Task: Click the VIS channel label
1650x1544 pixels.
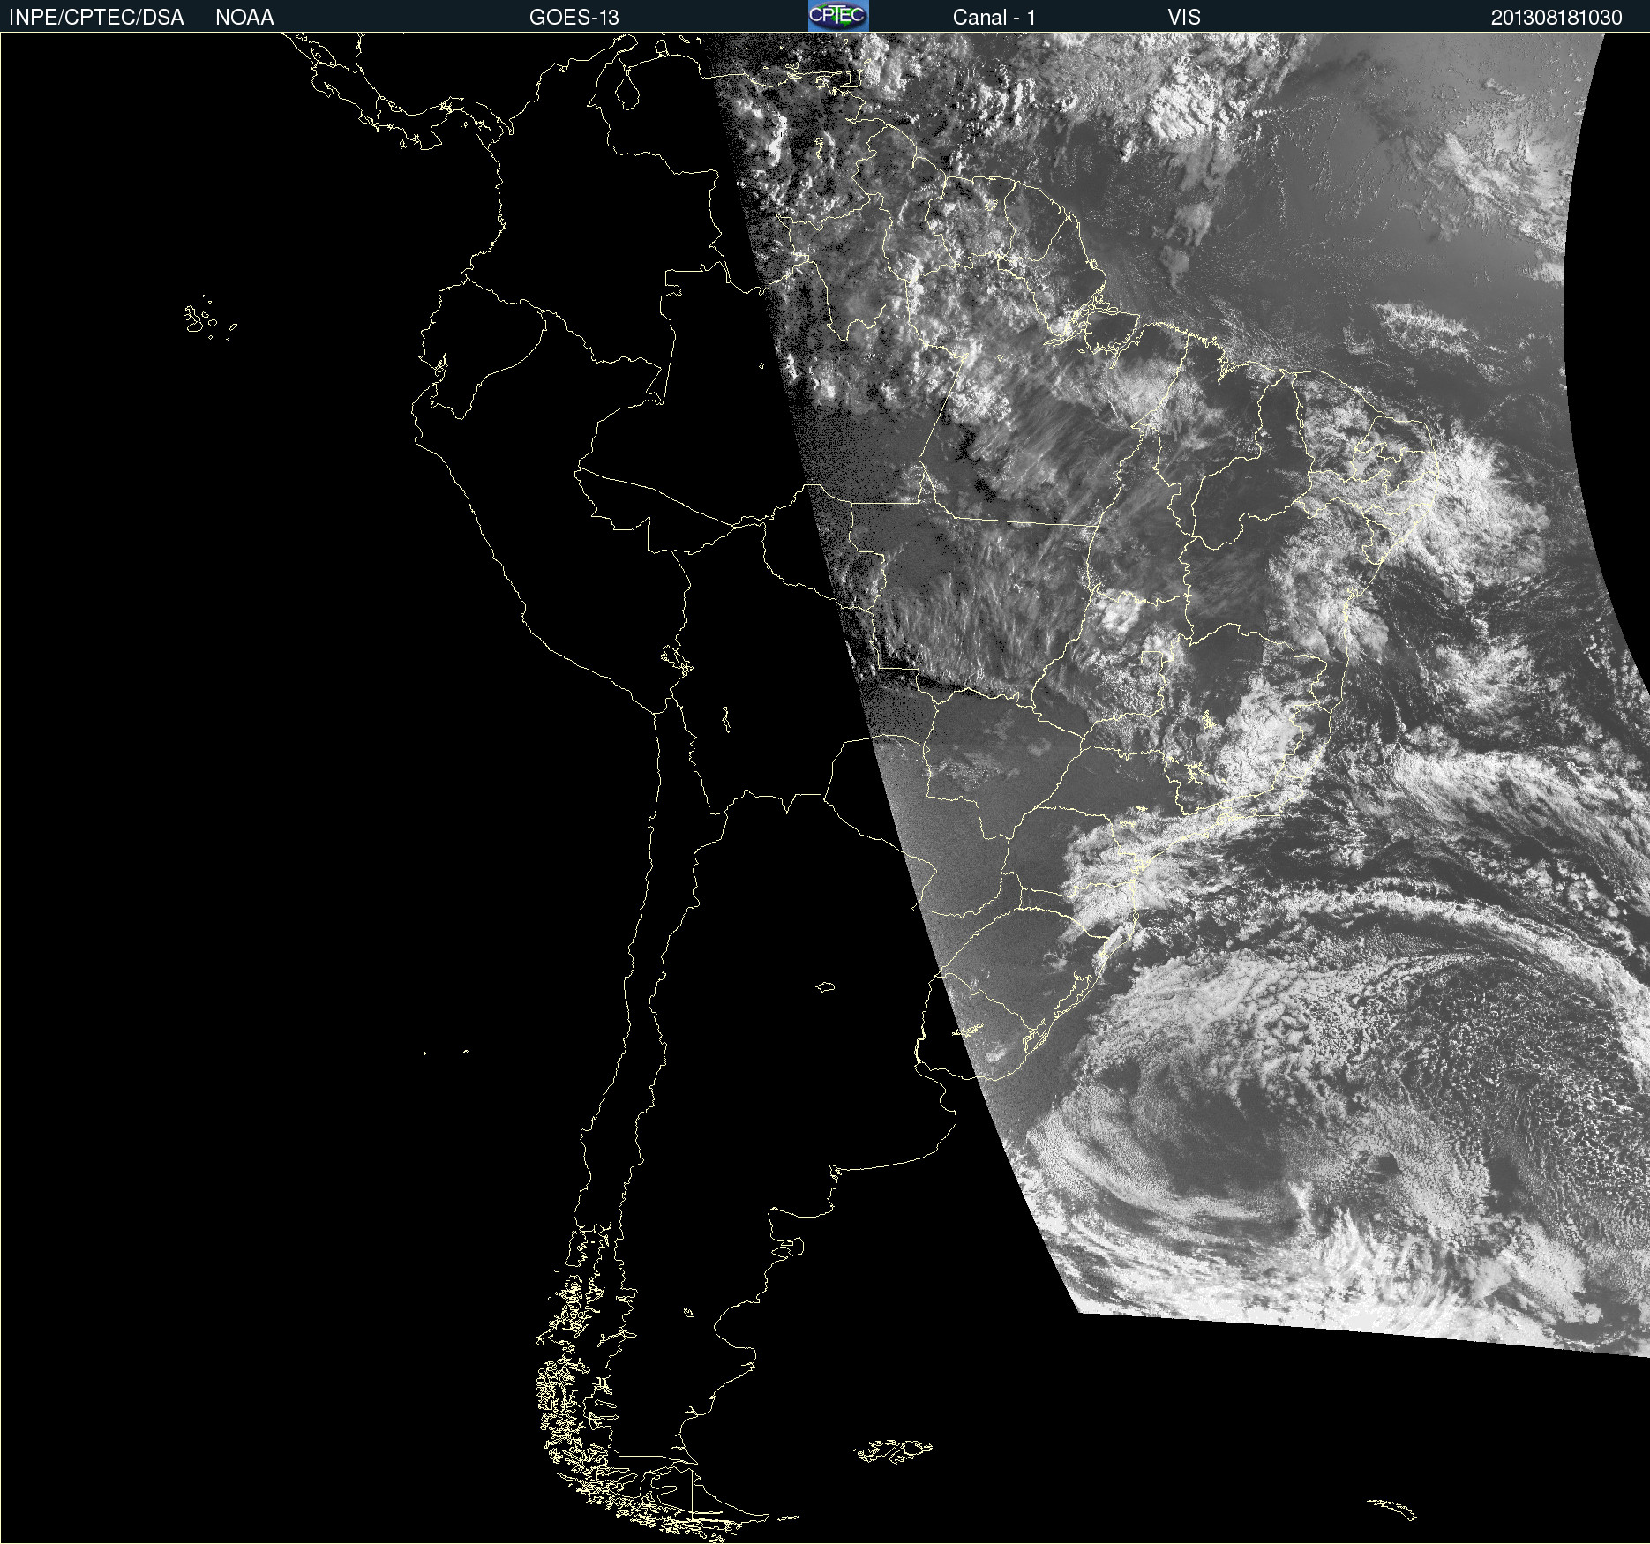Action: 1184,18
